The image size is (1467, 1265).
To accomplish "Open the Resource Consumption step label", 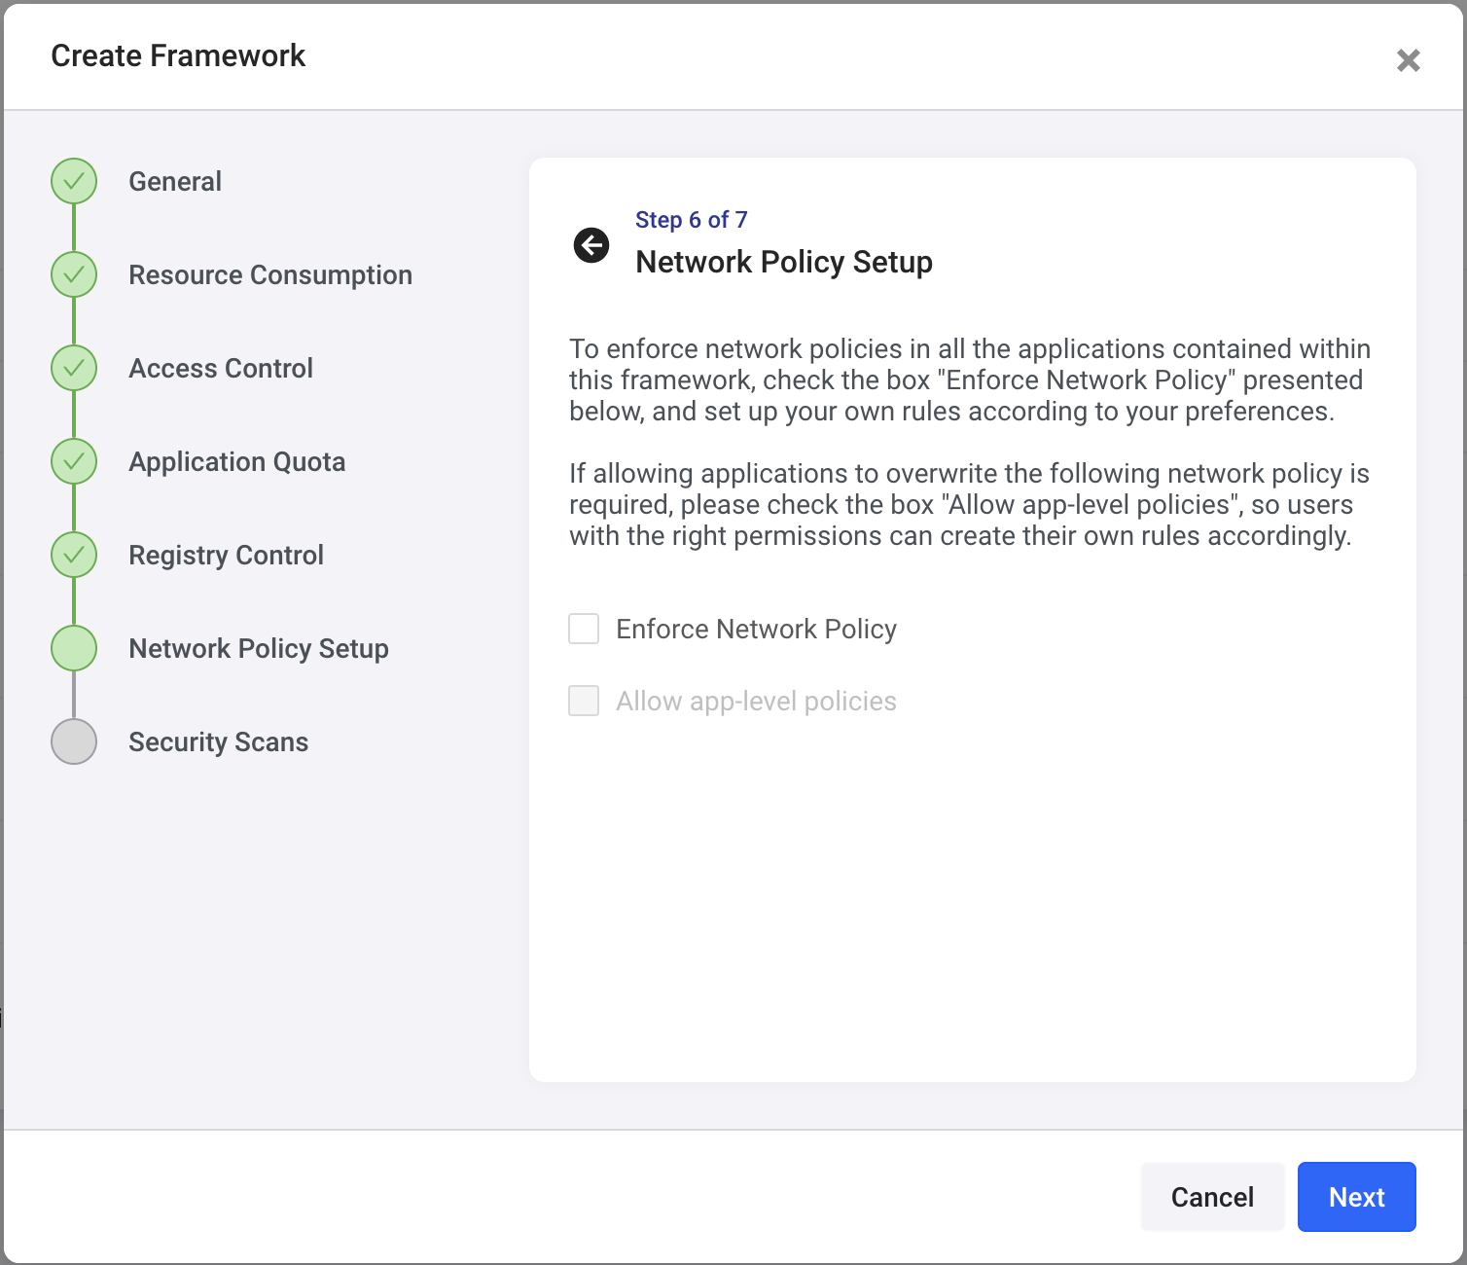I will coord(270,274).
